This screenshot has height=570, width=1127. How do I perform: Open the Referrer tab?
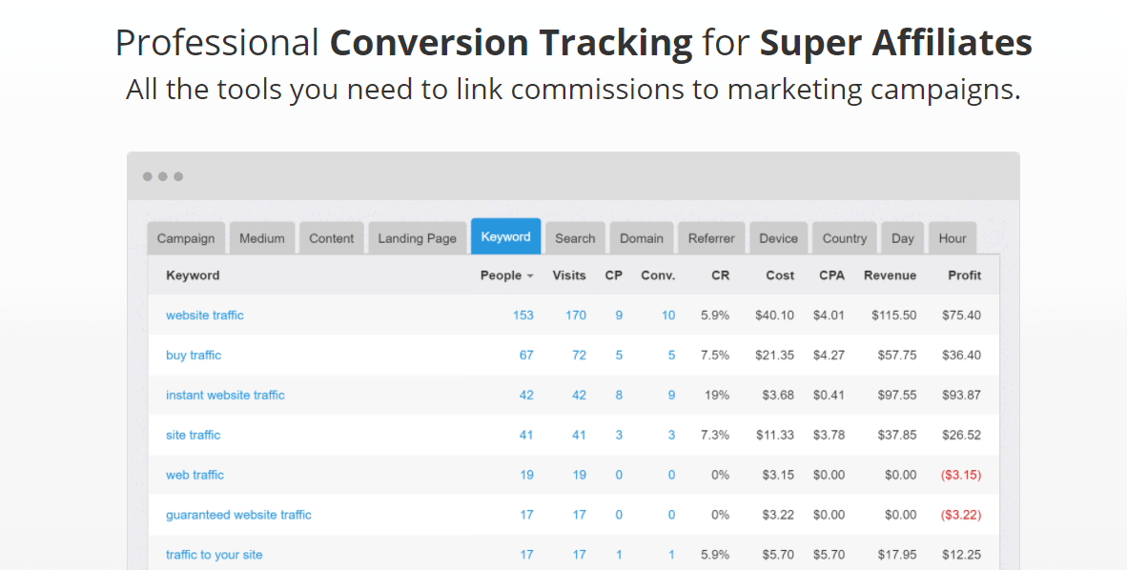[711, 238]
